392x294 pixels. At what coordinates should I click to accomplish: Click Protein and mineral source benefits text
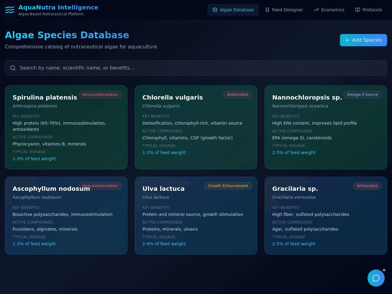tap(193, 214)
